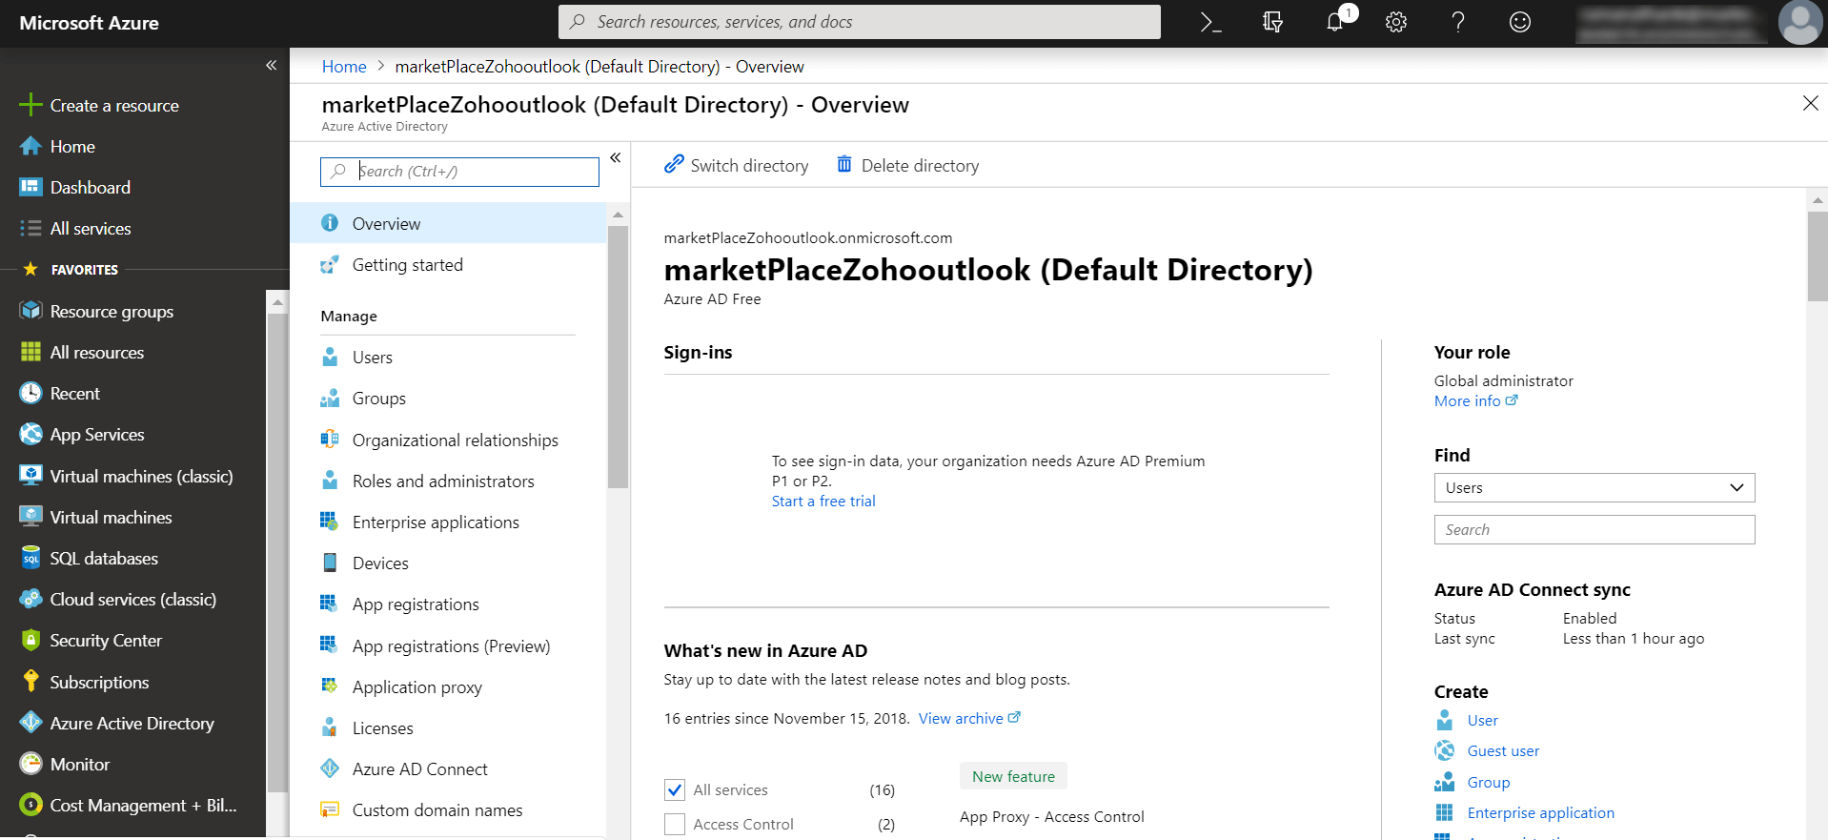The width and height of the screenshot is (1828, 840).
Task: Click the Switch directory button
Action: pos(737,165)
